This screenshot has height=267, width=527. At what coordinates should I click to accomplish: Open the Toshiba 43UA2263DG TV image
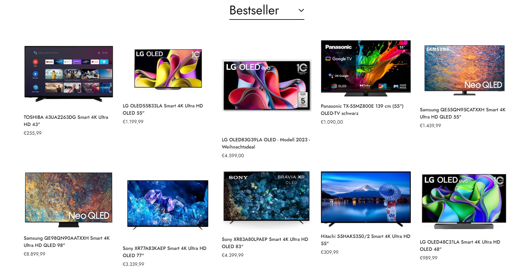tap(69, 73)
